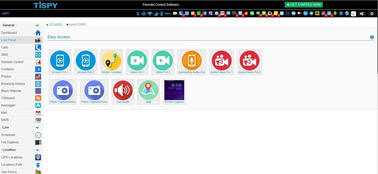This screenshot has width=378, height=174.
Task: Open Facebook icon in top bar
Action: coord(205,13)
